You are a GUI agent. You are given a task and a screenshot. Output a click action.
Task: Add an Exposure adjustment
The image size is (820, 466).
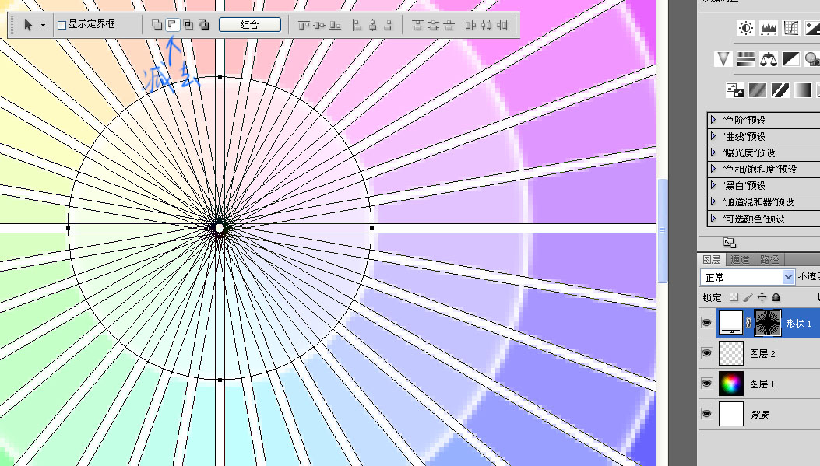click(813, 28)
